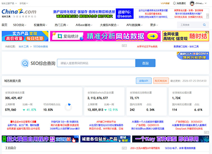Screen dimensions: 212x154
Task: Expand the 热门工具 navigation menu
Action: [61, 25]
